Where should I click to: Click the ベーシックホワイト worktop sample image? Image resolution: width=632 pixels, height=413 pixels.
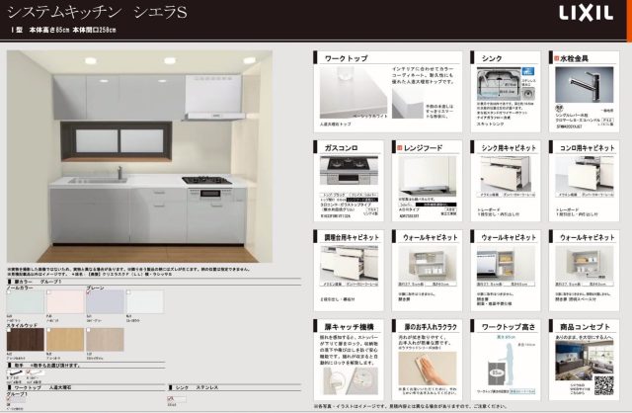click(354, 92)
